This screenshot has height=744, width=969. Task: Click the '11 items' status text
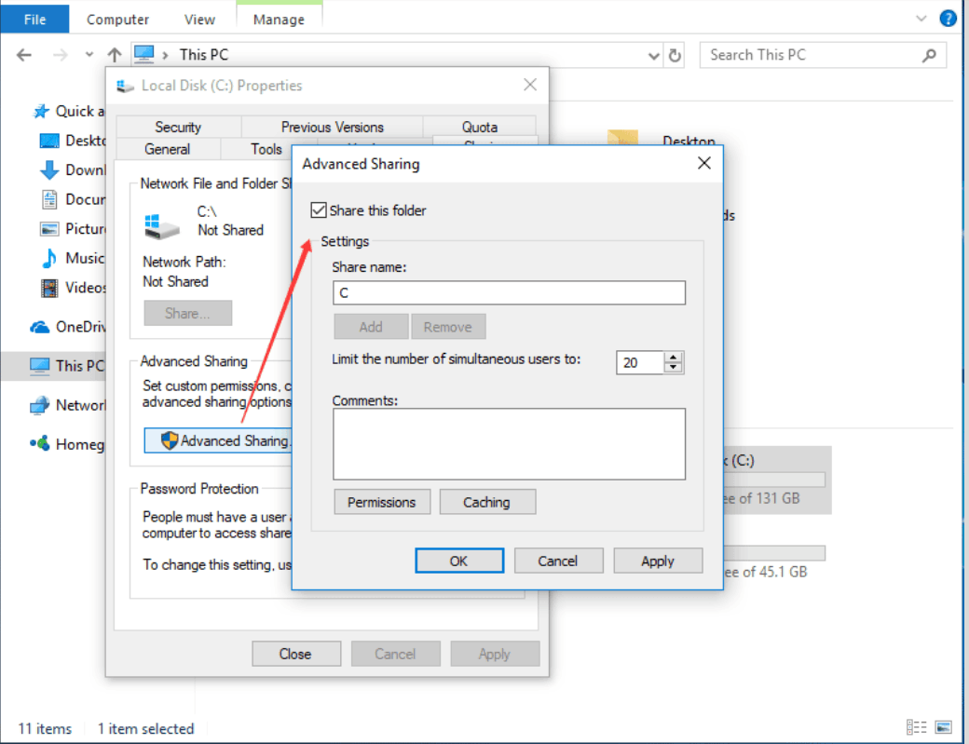[45, 728]
